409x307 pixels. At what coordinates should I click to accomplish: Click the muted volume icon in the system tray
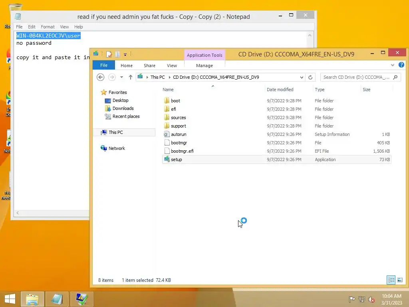point(371,299)
